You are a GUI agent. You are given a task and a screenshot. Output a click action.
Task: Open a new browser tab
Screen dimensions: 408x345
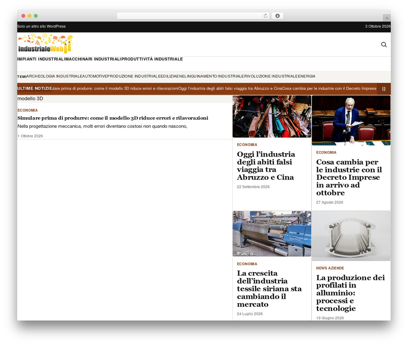tap(387, 18)
